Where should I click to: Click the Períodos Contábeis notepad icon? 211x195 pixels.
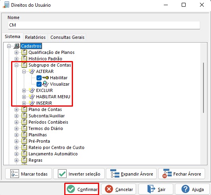click(24, 122)
